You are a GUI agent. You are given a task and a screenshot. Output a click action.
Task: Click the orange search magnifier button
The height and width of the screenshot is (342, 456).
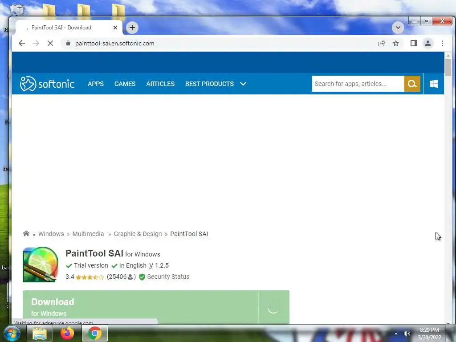coord(412,84)
